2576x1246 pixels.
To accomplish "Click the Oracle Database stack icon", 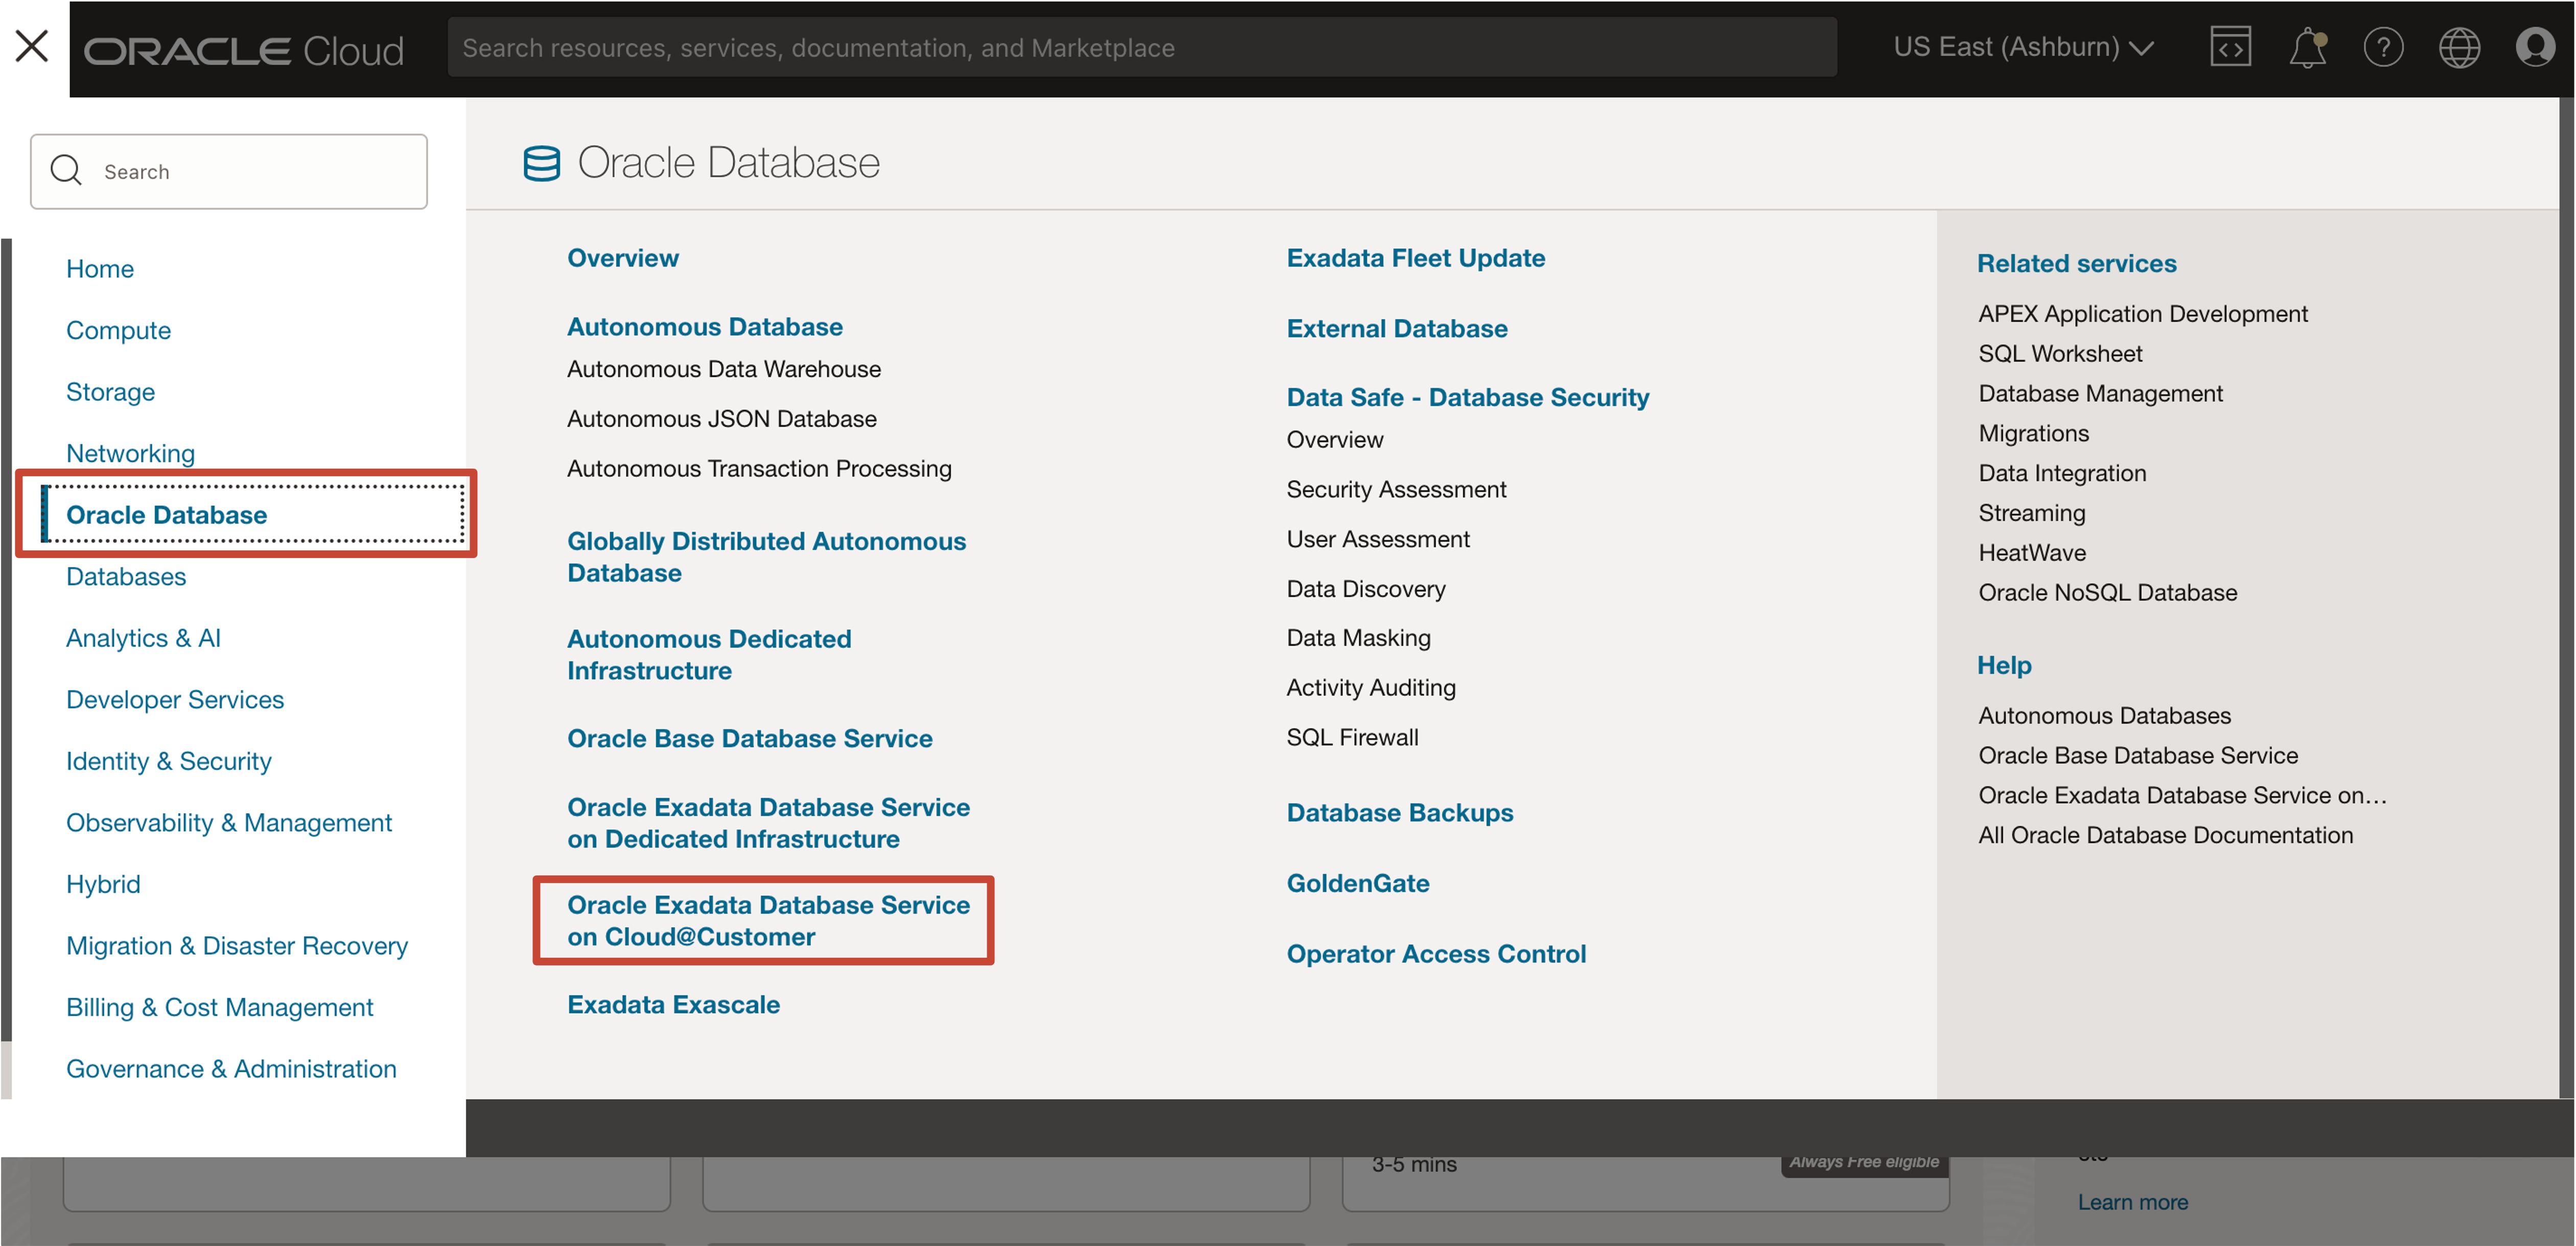I will (x=541, y=163).
